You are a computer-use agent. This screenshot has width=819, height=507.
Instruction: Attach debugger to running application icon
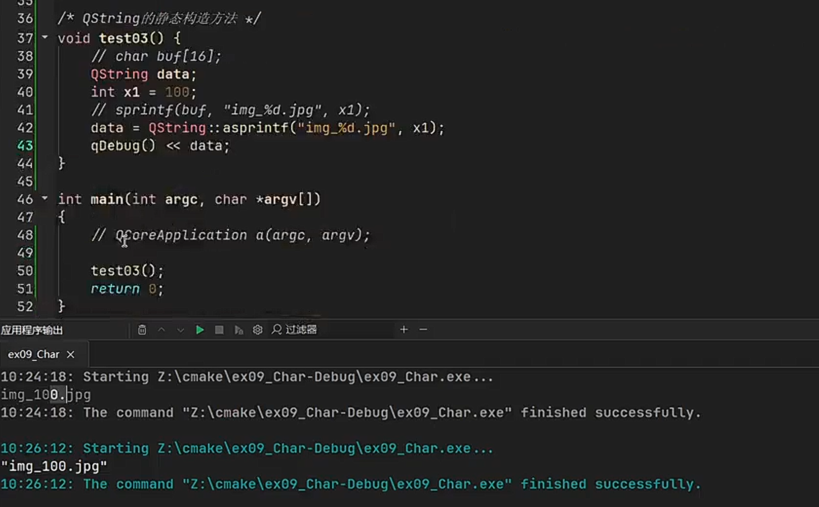point(239,330)
